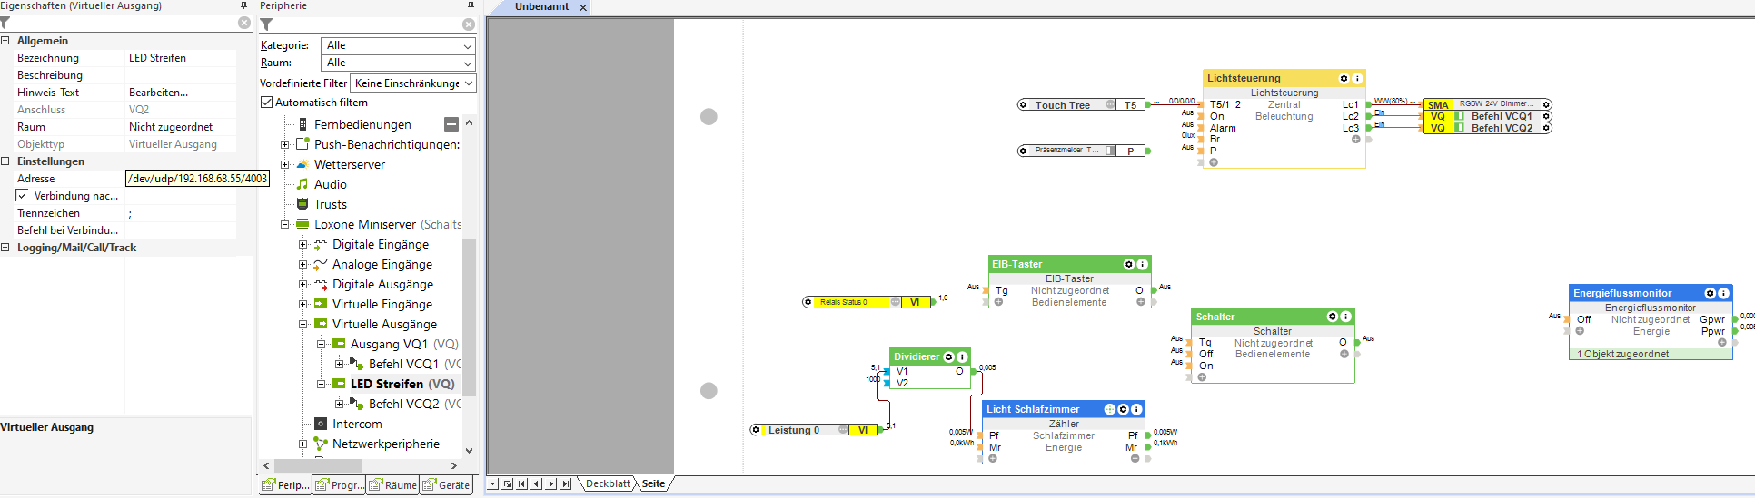Screen dimensions: 1755x498
Task: Open settings gear on Lichtsteuerung block
Action: pyautogui.click(x=1344, y=79)
